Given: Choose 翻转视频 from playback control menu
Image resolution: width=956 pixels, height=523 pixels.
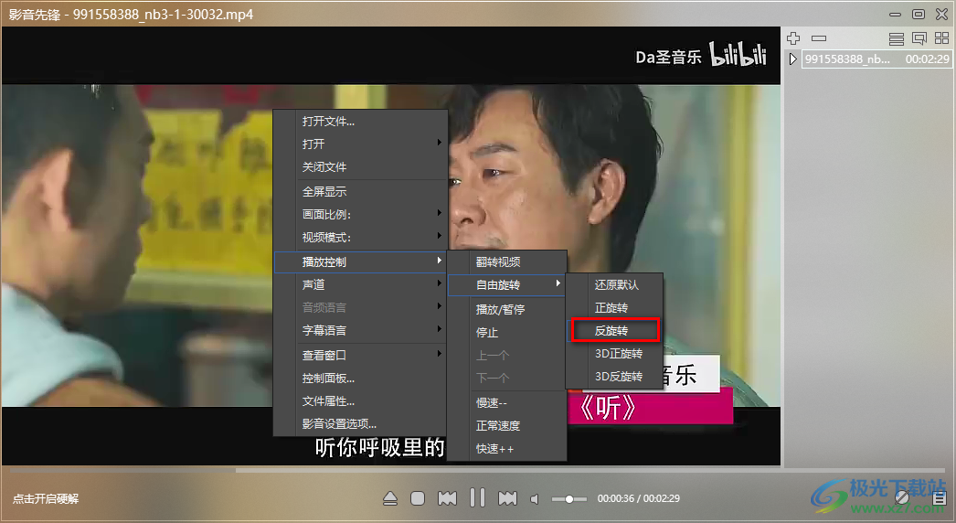Looking at the screenshot, I should click(506, 261).
